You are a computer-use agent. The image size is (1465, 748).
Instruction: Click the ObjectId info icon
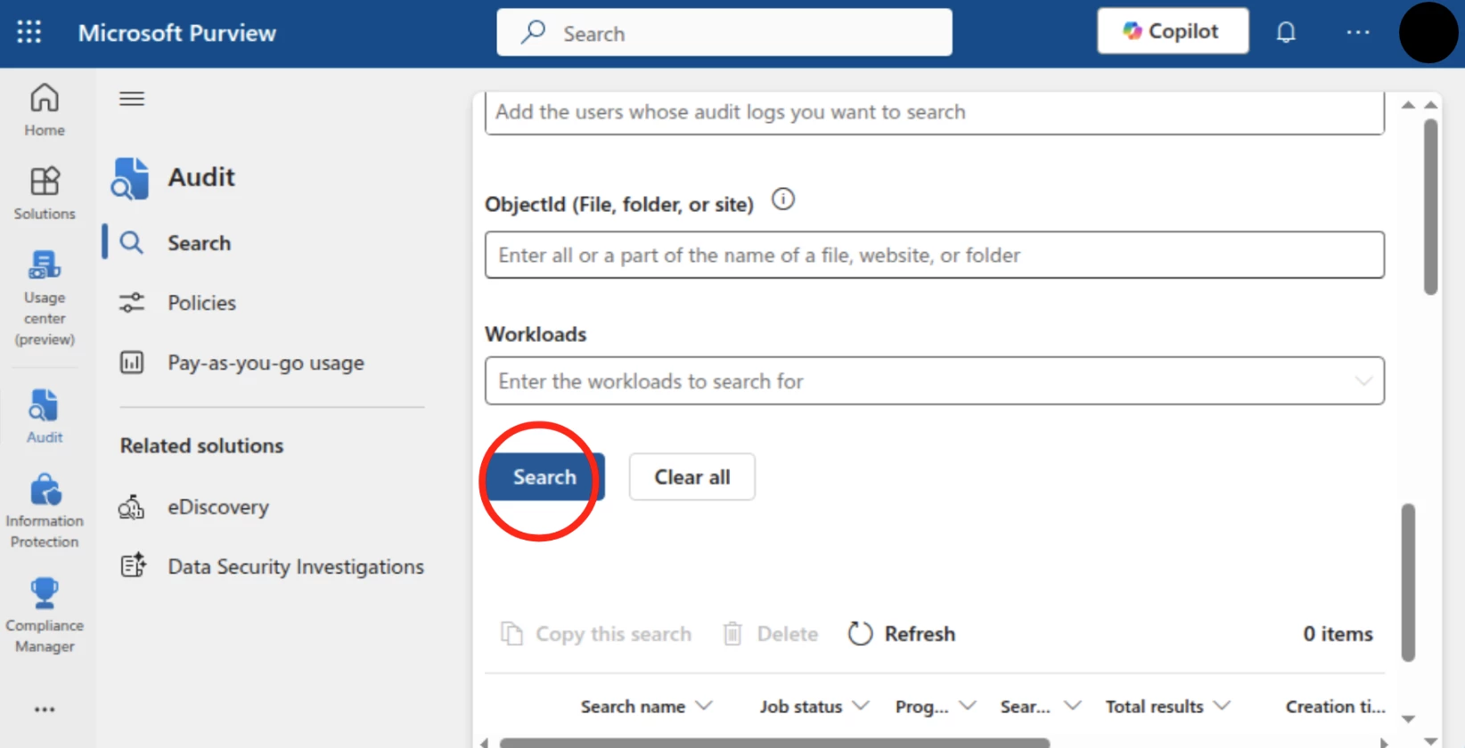tap(782, 199)
